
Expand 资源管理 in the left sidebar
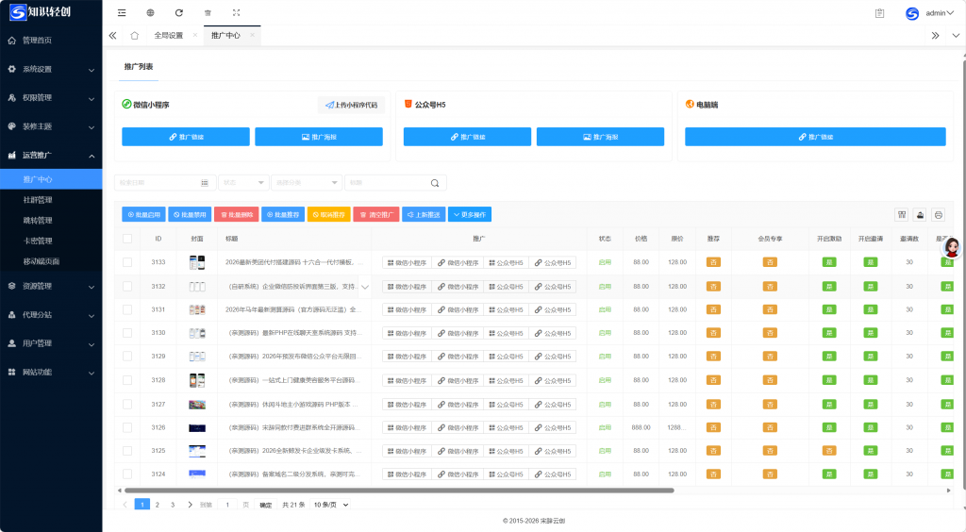(x=51, y=286)
